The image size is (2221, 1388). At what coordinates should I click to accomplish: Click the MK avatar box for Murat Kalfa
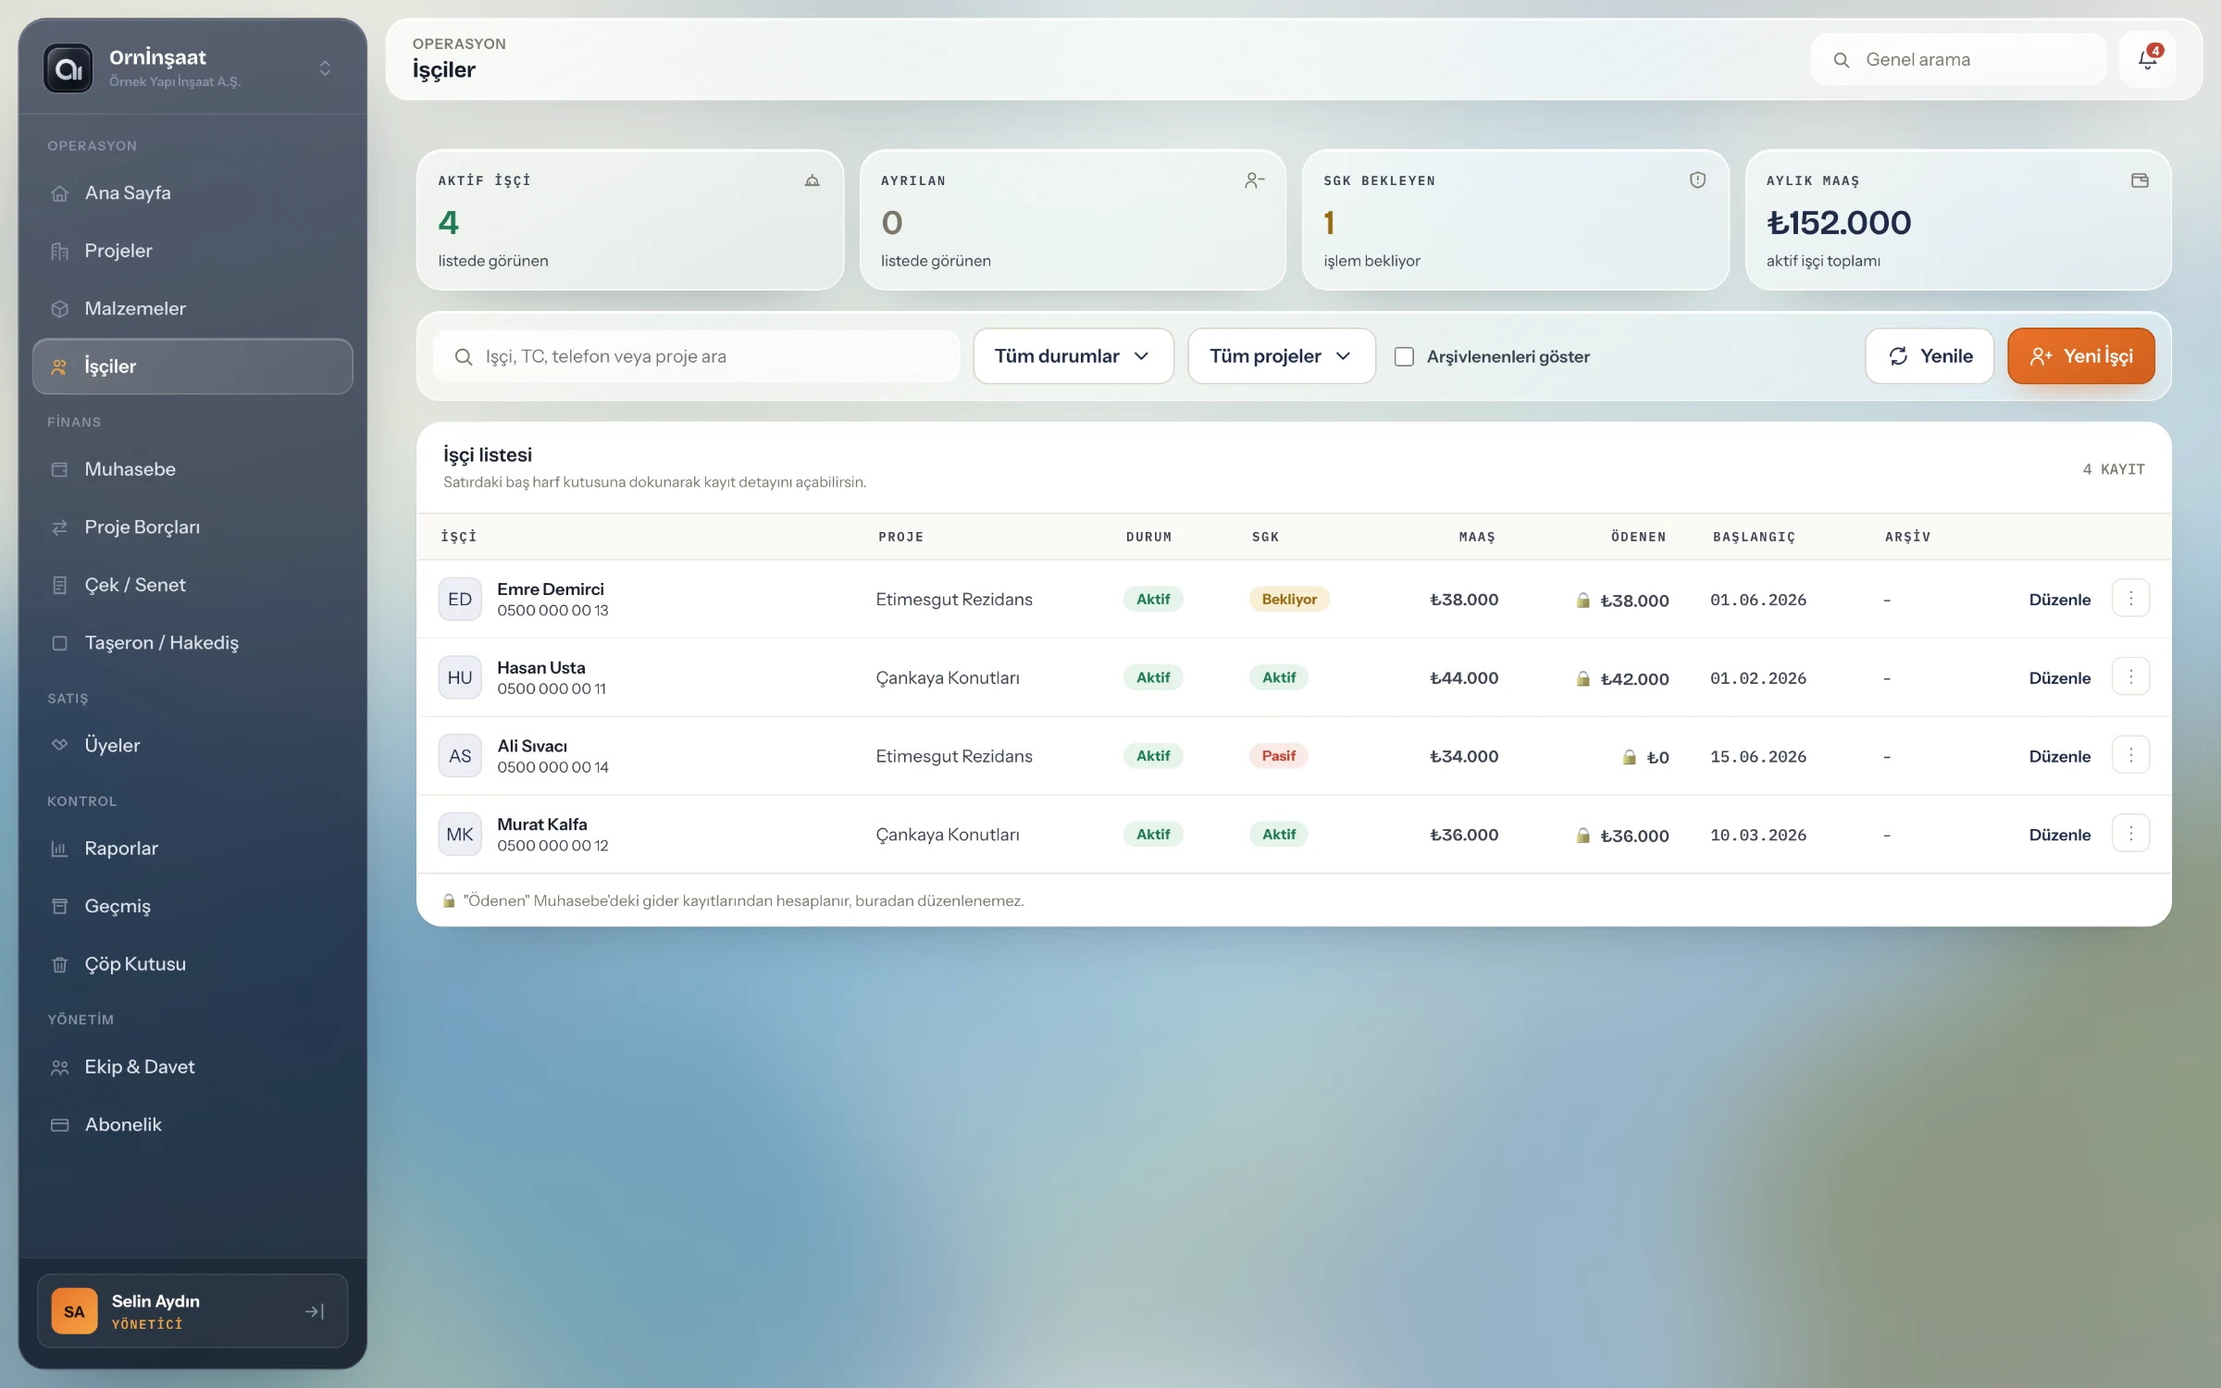[x=460, y=835]
